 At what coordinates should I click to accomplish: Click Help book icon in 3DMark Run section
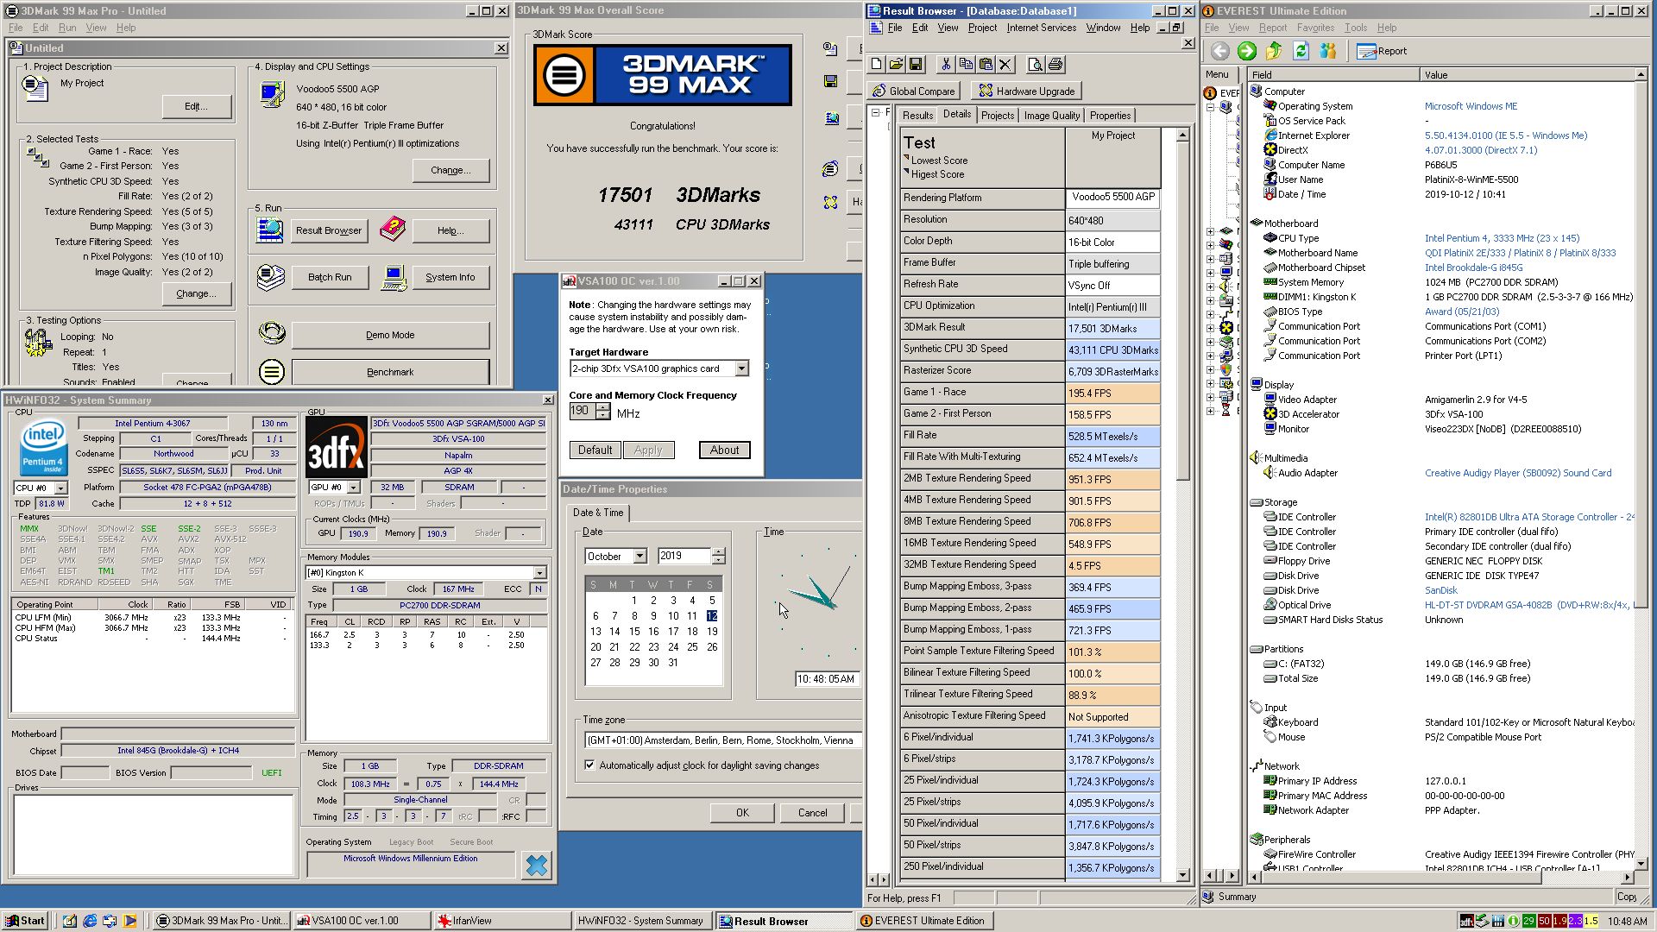tap(393, 230)
